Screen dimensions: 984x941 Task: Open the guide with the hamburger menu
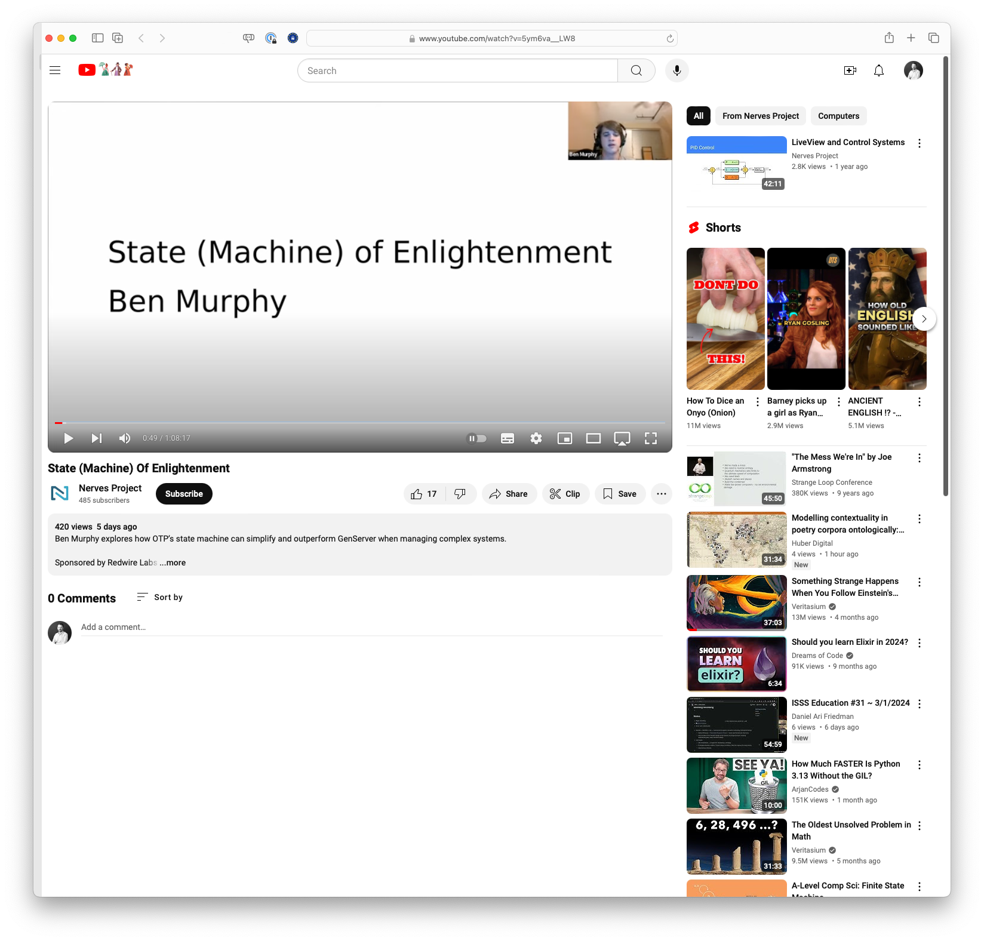pos(54,70)
